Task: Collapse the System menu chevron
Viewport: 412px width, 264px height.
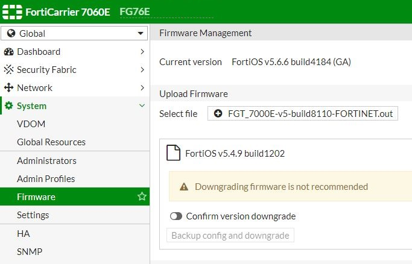Action: pos(142,106)
